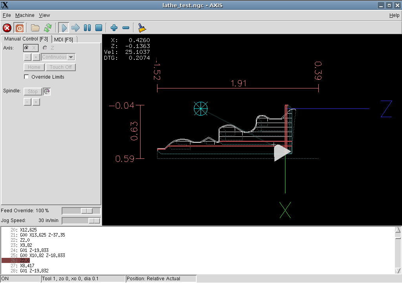Zoom into the toolpath with the plus icon

click(114, 28)
